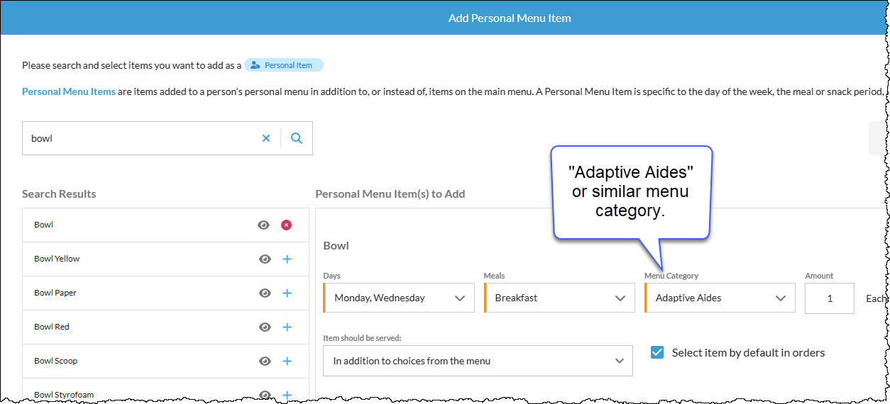Clear the search field with X icon
The image size is (890, 404).
coord(266,138)
